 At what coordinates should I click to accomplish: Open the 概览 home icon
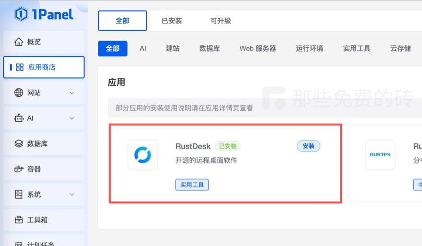[19, 42]
